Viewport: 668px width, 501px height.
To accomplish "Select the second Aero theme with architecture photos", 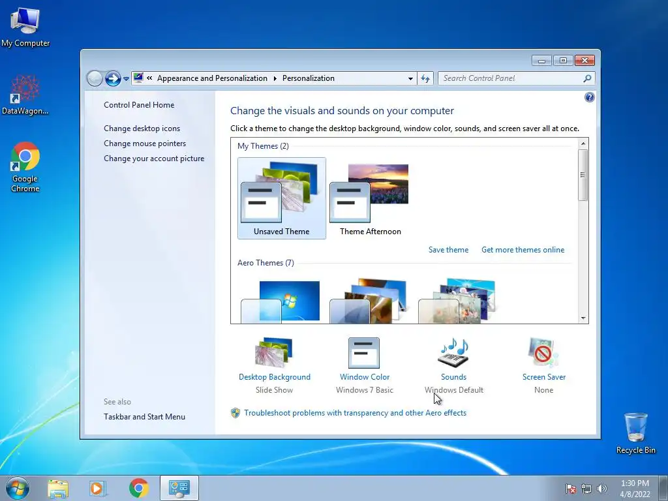I will pos(369,301).
